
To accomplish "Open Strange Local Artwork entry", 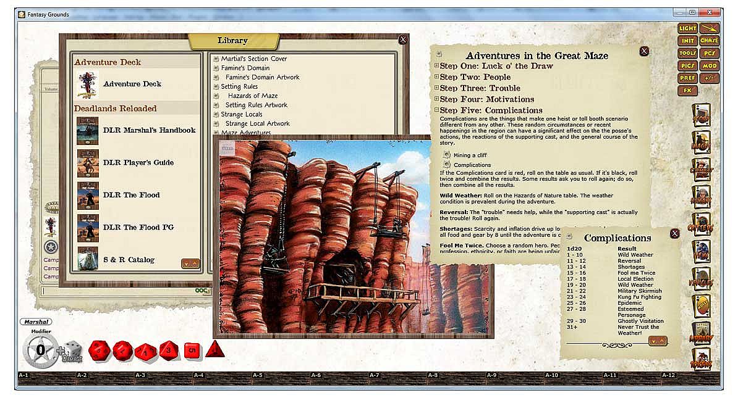I will click(x=258, y=123).
